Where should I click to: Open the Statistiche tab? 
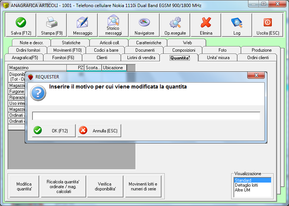[x=71, y=43]
